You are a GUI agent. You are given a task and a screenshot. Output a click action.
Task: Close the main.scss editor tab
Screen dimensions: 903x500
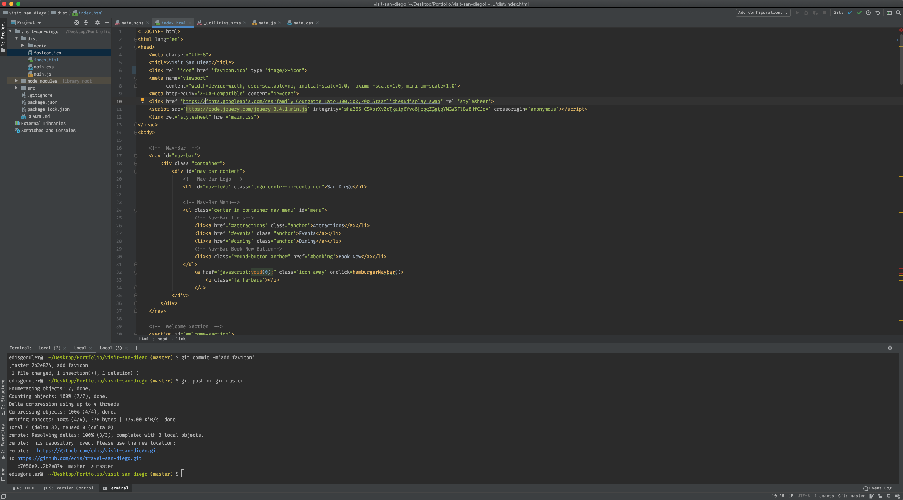tap(148, 23)
